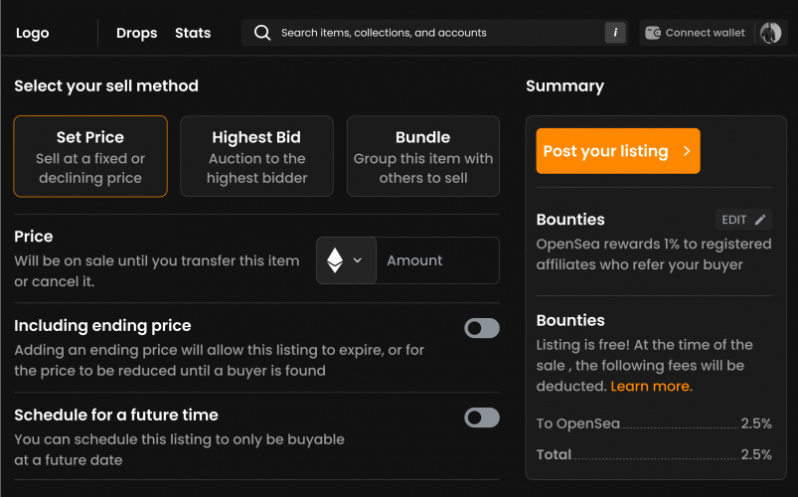Select the Highest Bid sell method

[256, 156]
